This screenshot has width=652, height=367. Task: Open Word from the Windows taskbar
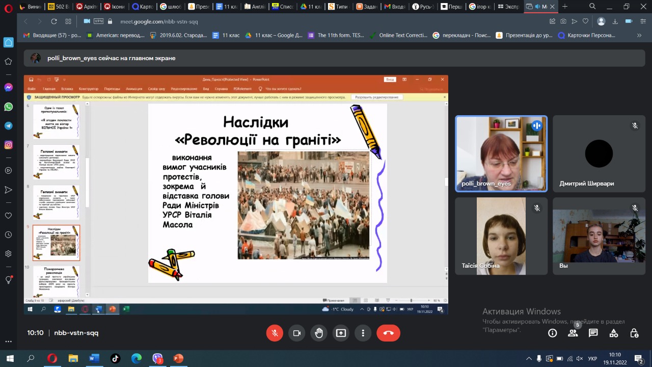tap(94, 358)
